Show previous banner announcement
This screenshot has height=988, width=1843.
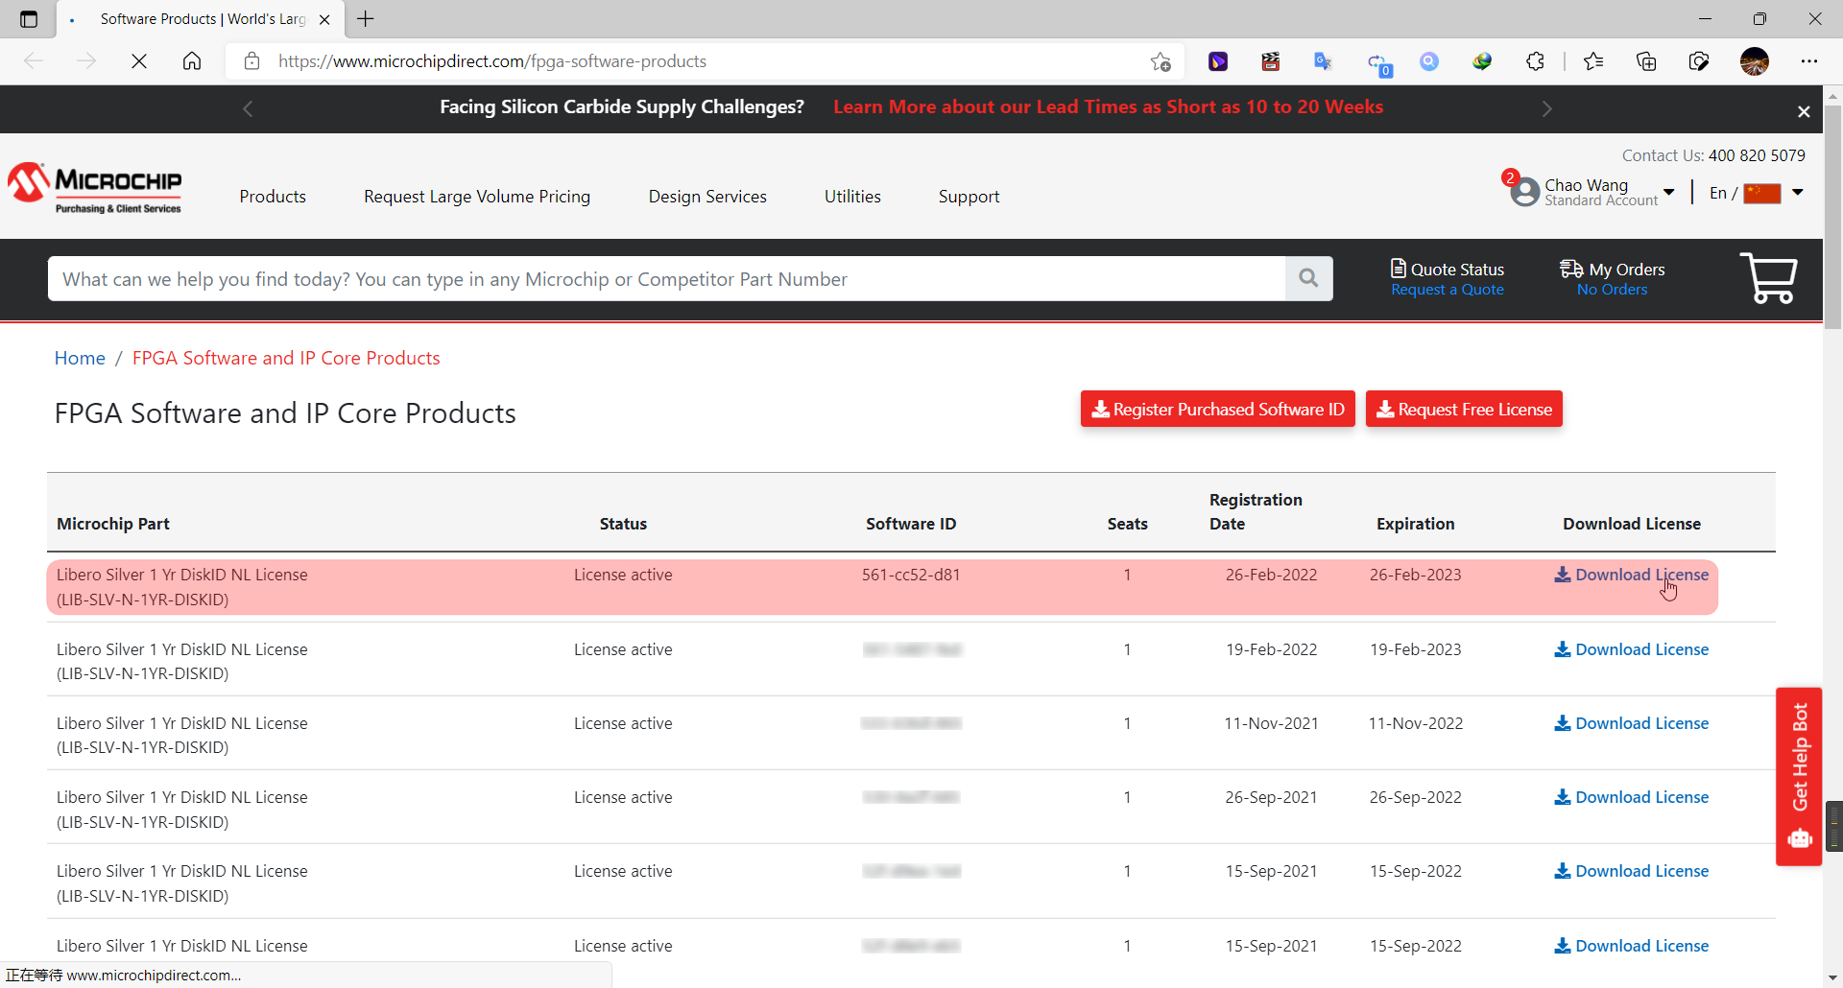248,108
